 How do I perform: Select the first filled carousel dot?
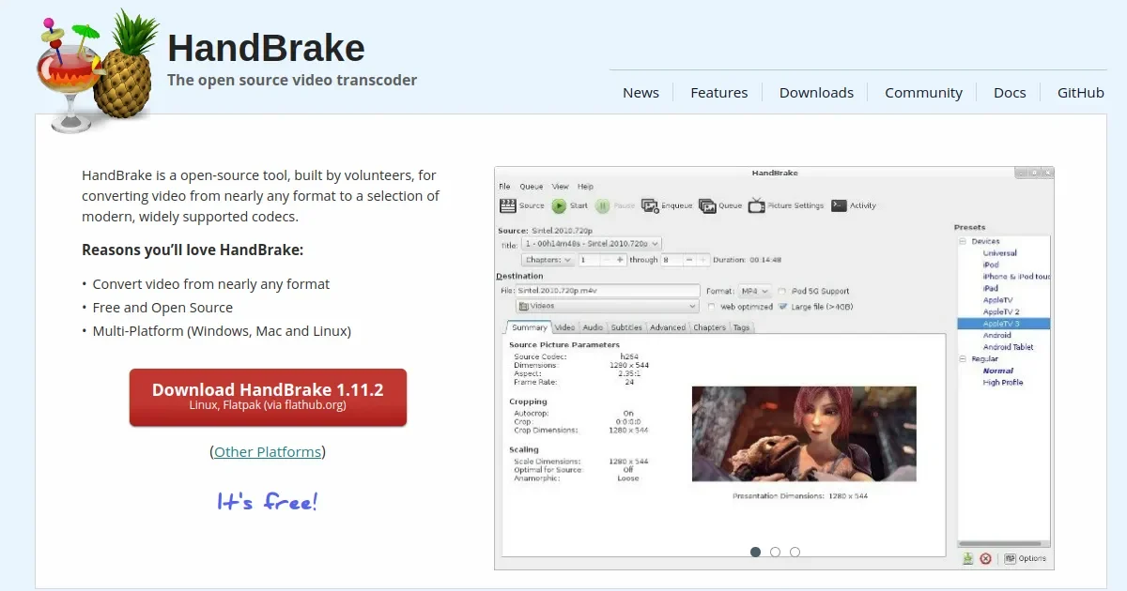point(755,553)
